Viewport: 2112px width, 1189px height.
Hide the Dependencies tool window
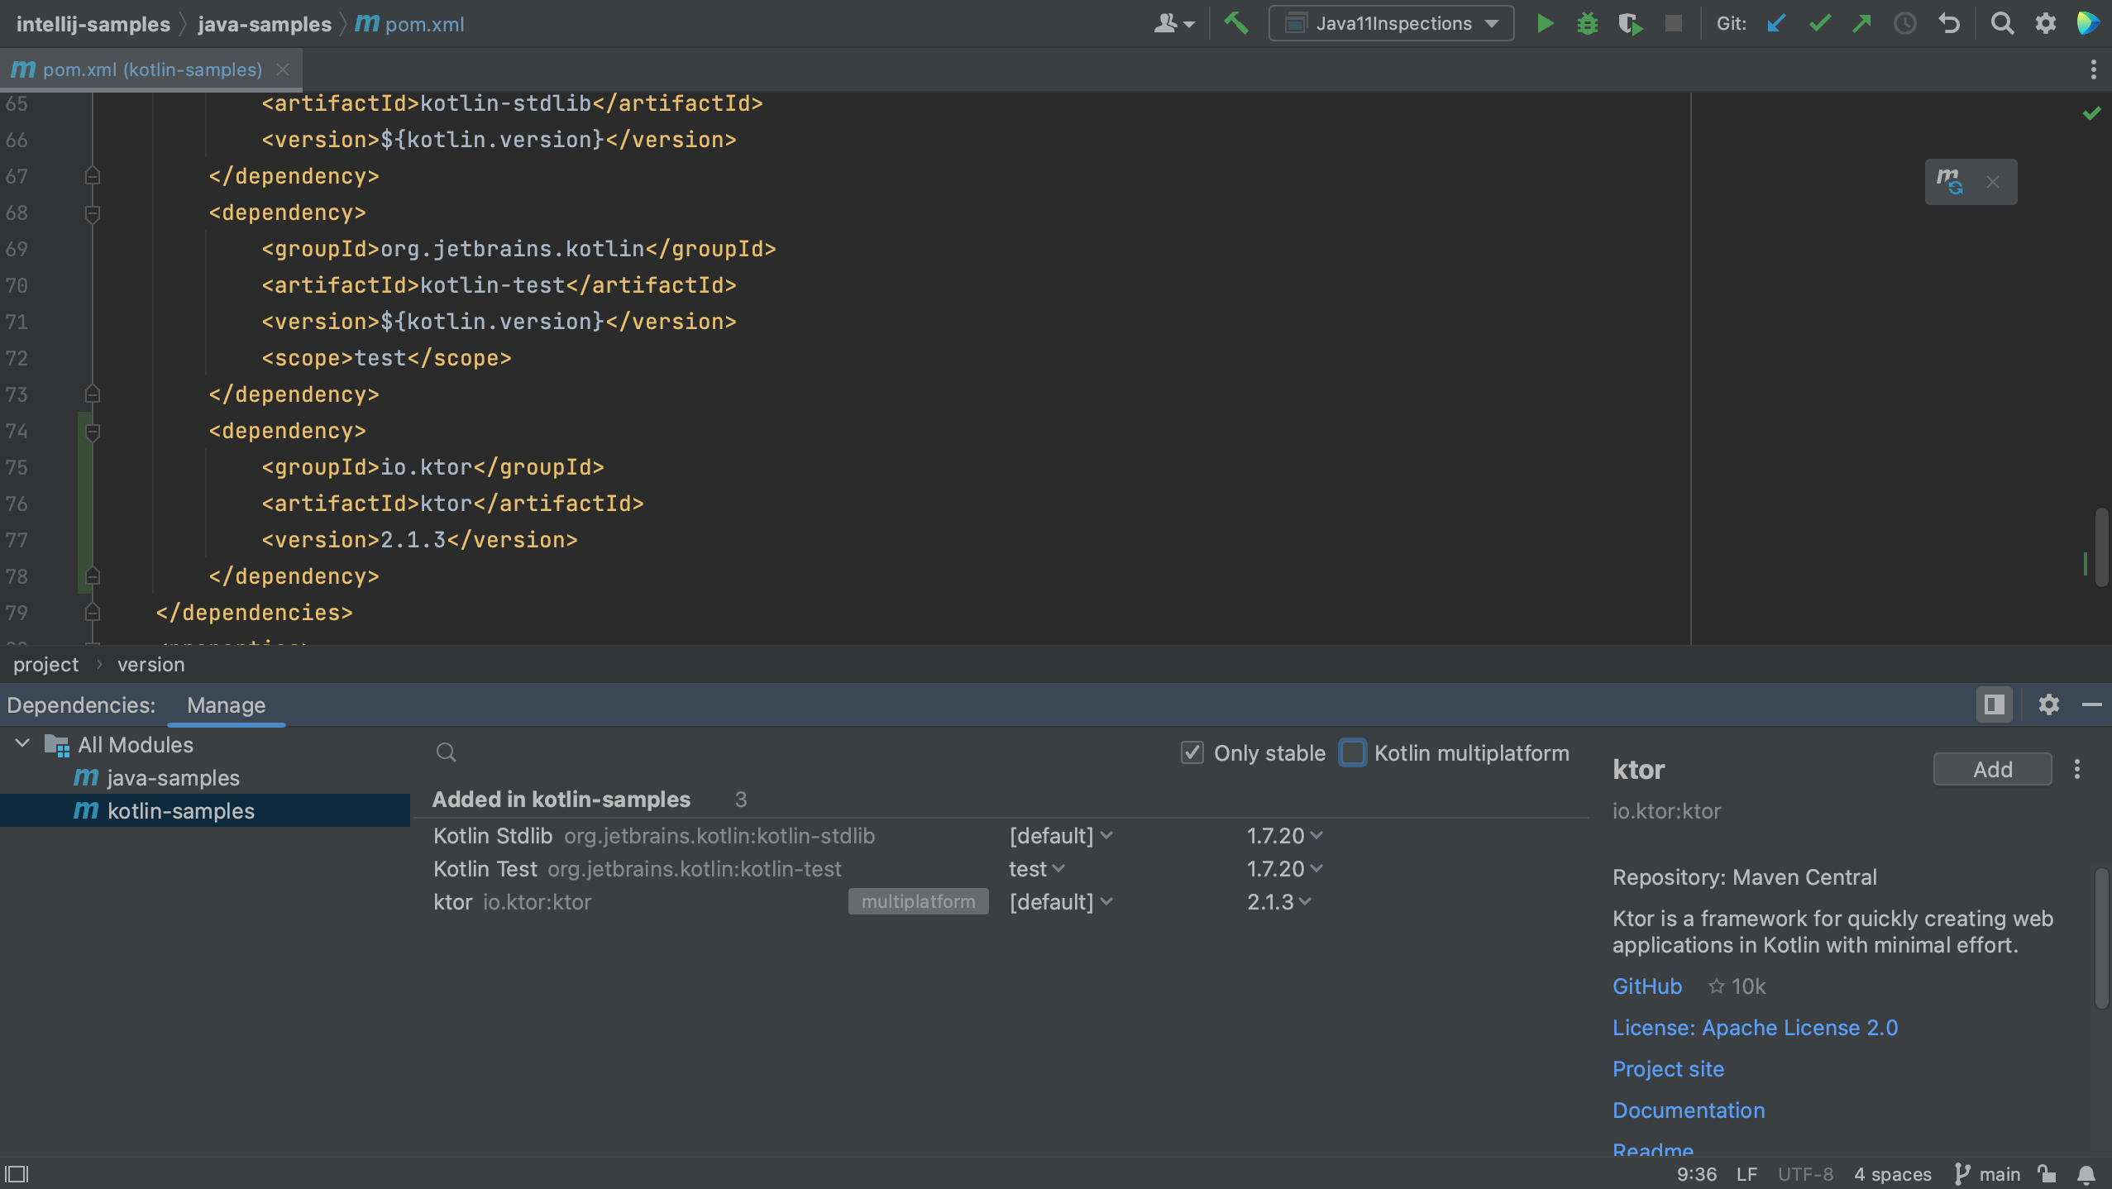click(x=2091, y=704)
